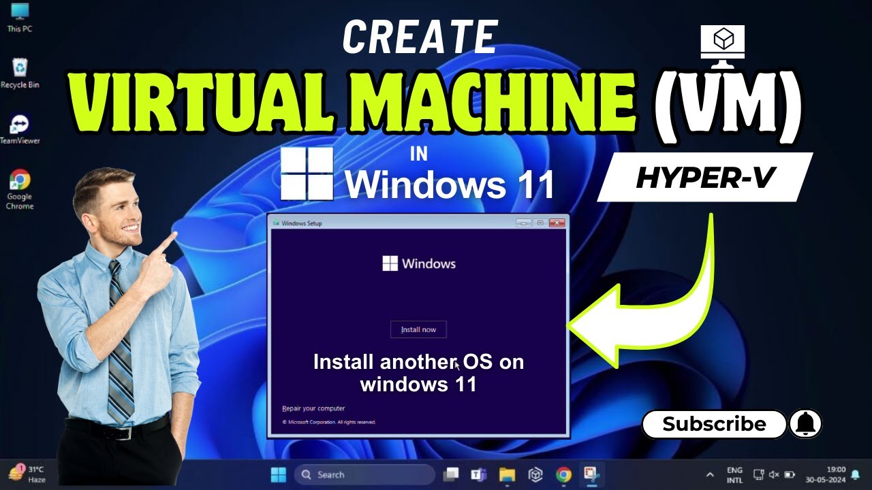Image resolution: width=872 pixels, height=490 pixels.
Task: Maximize the Windows Setup window
Action: (540, 223)
